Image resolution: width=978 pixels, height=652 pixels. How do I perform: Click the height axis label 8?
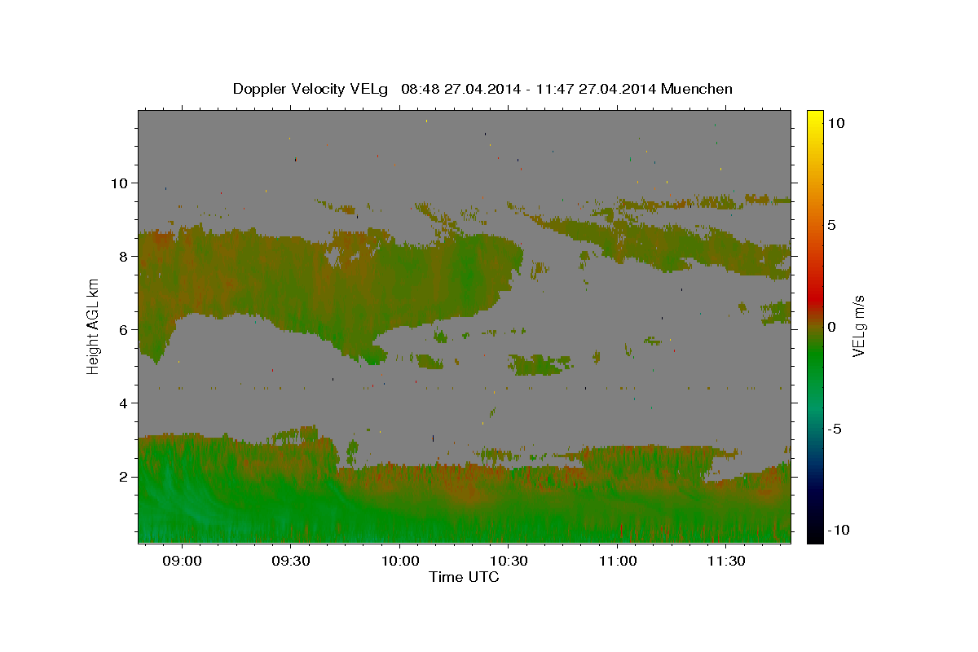point(125,256)
